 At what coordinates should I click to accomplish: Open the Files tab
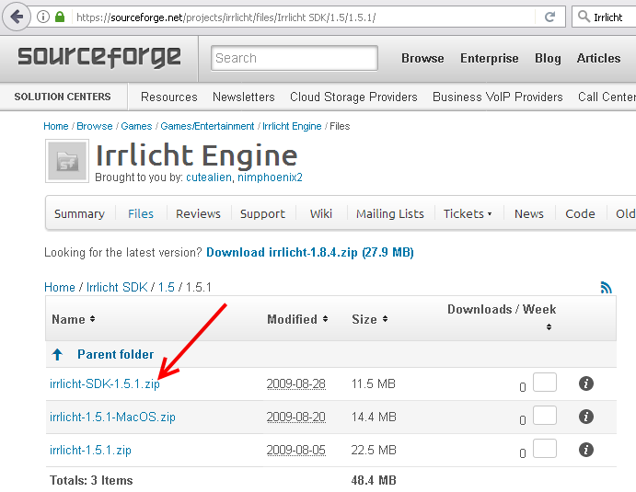141,213
